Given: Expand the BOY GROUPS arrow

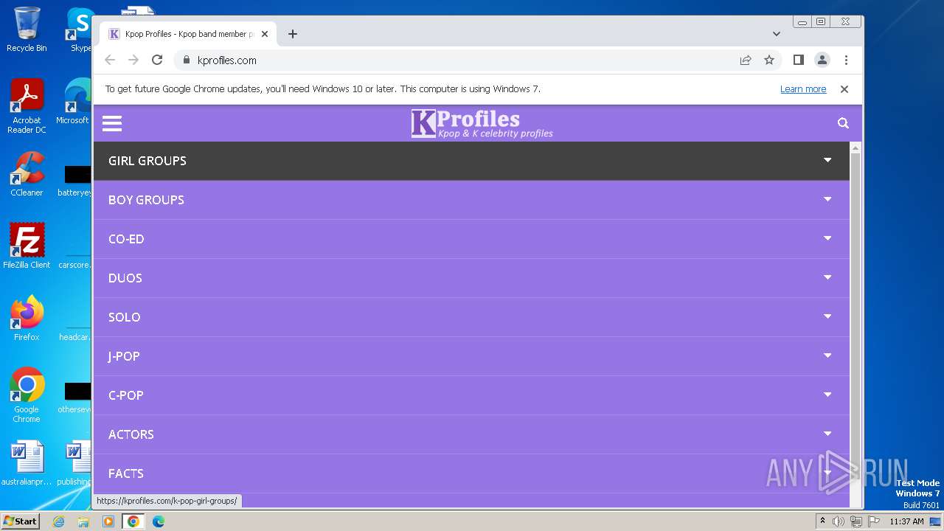Looking at the screenshot, I should point(827,199).
